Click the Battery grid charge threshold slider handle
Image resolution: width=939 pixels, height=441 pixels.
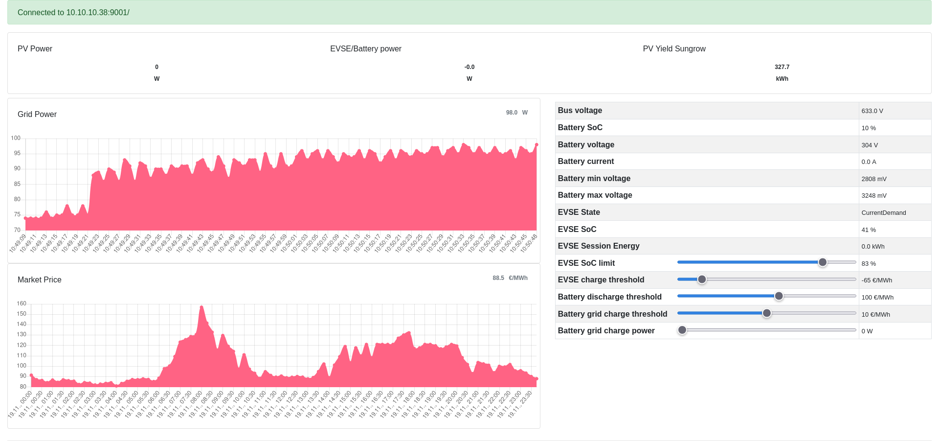tap(767, 313)
